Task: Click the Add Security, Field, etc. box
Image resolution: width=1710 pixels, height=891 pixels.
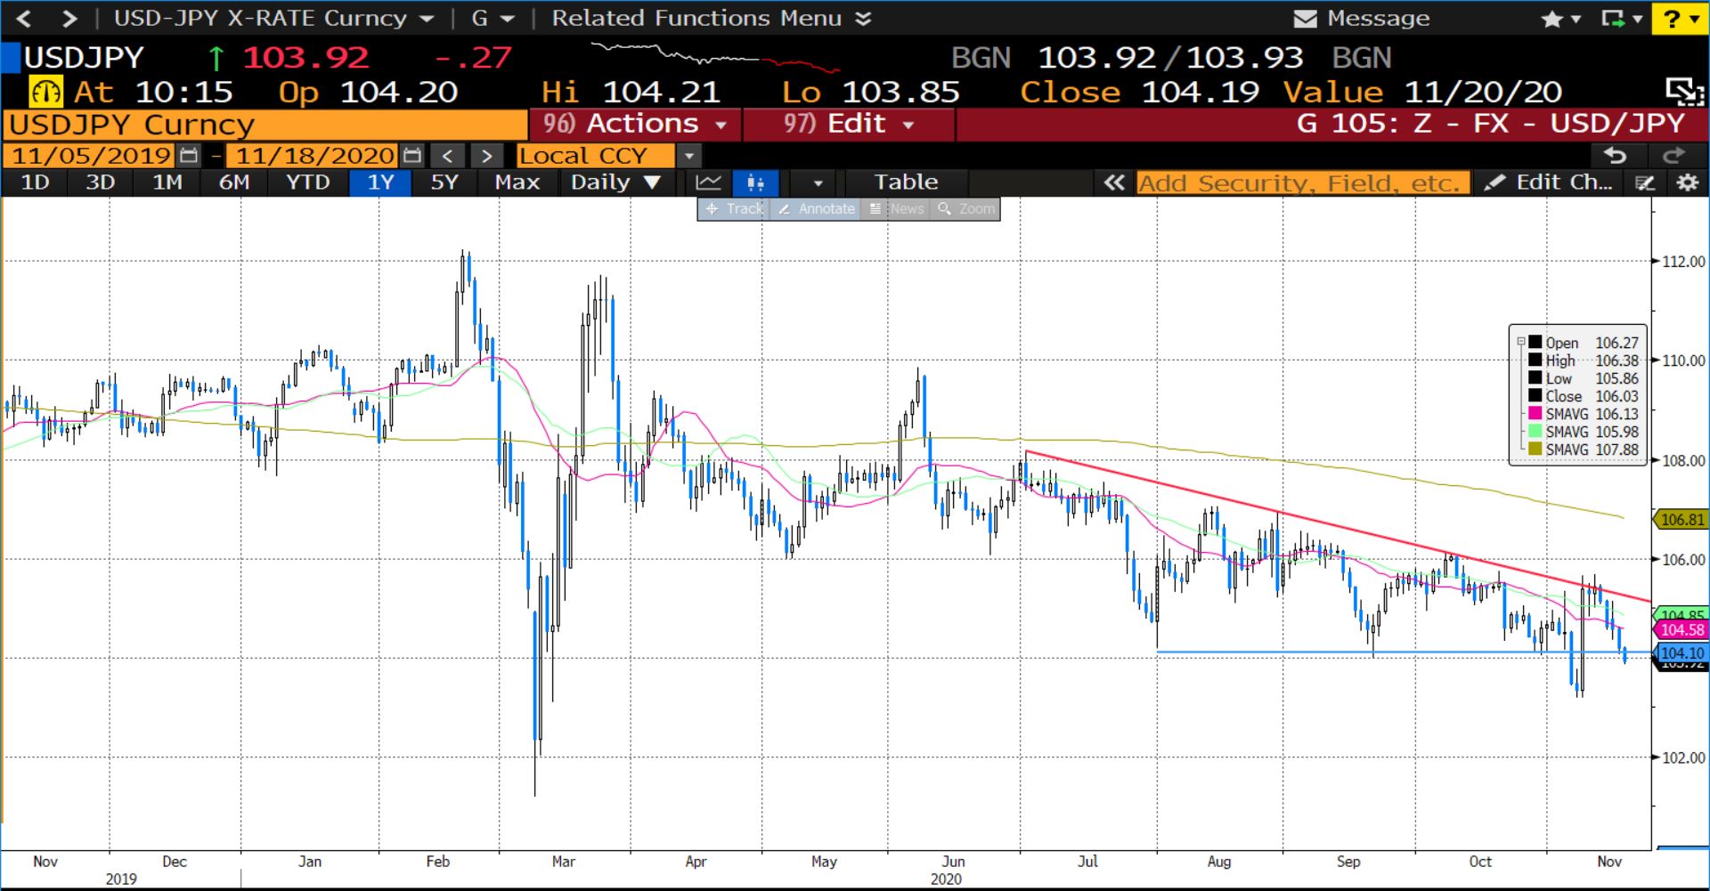Action: pos(1302,183)
